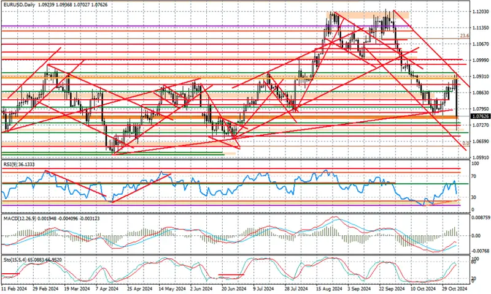The image size is (491, 294).
Task: Click the 20 Jun 2024 date label
Action: tap(234, 288)
